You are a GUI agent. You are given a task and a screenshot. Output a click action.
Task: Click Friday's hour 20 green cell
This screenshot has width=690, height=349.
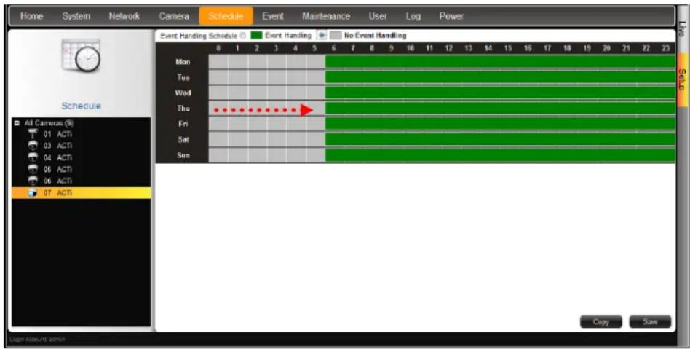(606, 125)
